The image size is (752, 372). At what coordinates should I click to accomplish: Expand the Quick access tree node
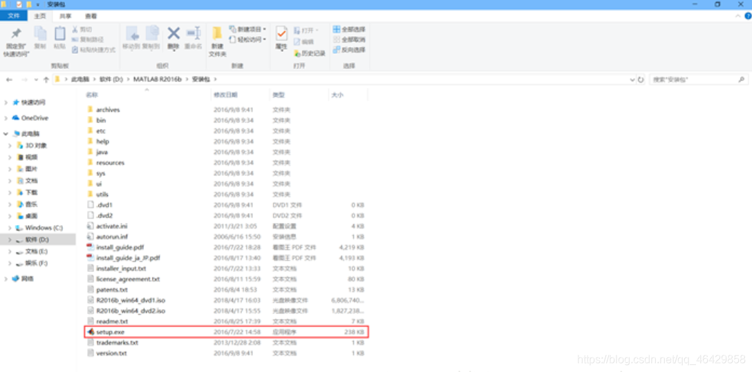(x=6, y=102)
